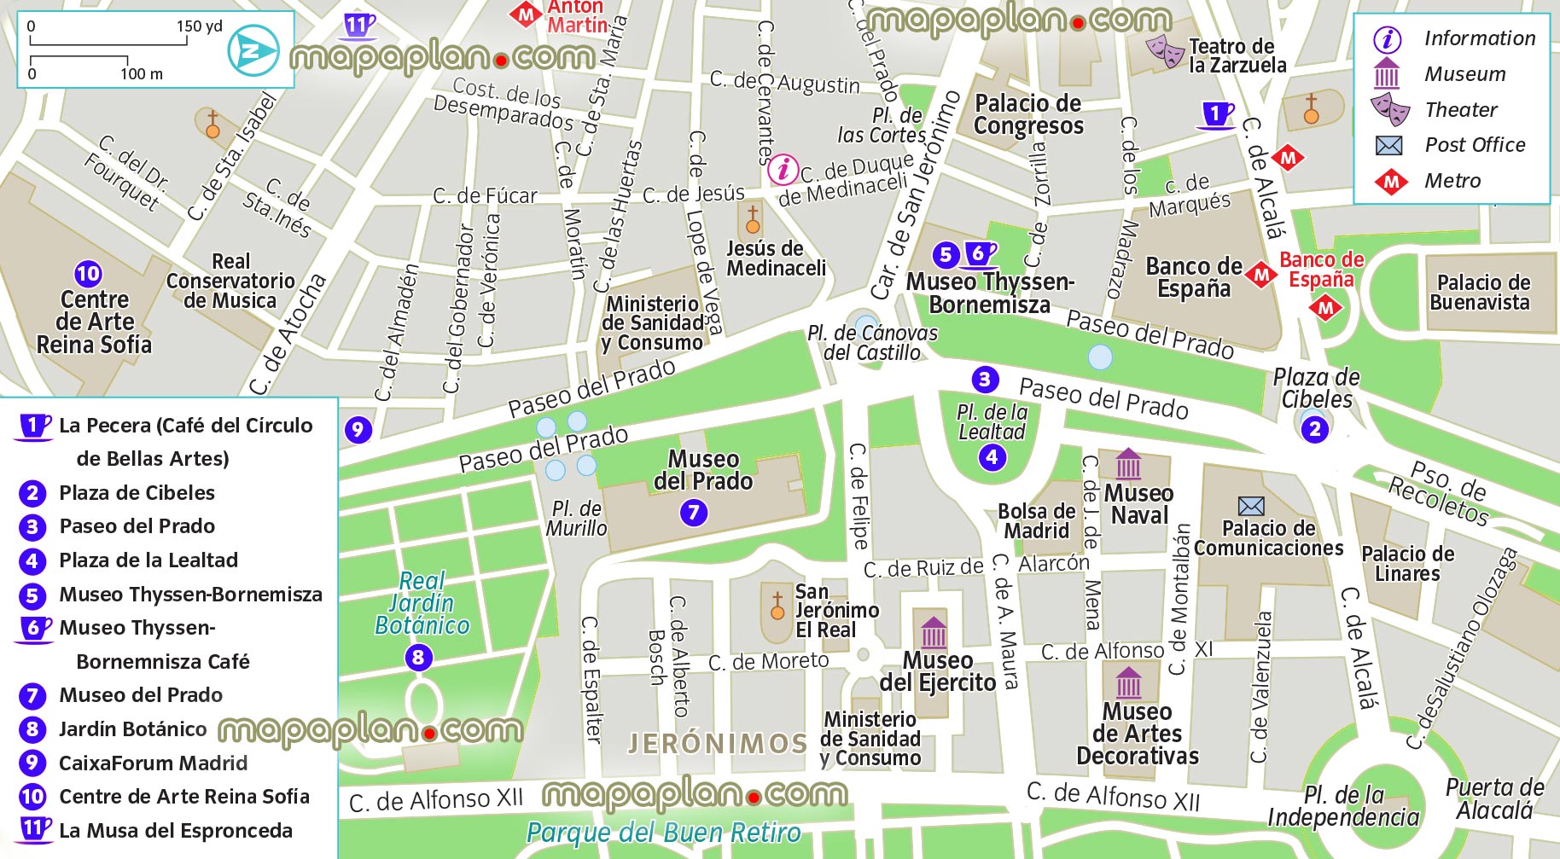Select the metro icon below red Banco de España label
Screen dimensions: 1560x859
tap(1325, 308)
